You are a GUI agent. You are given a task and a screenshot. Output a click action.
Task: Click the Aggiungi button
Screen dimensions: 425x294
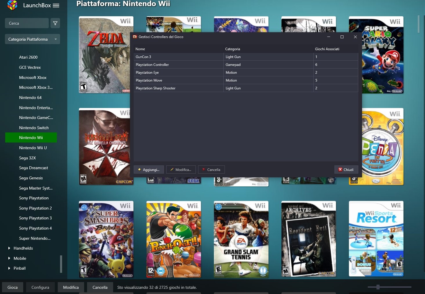[x=149, y=169]
